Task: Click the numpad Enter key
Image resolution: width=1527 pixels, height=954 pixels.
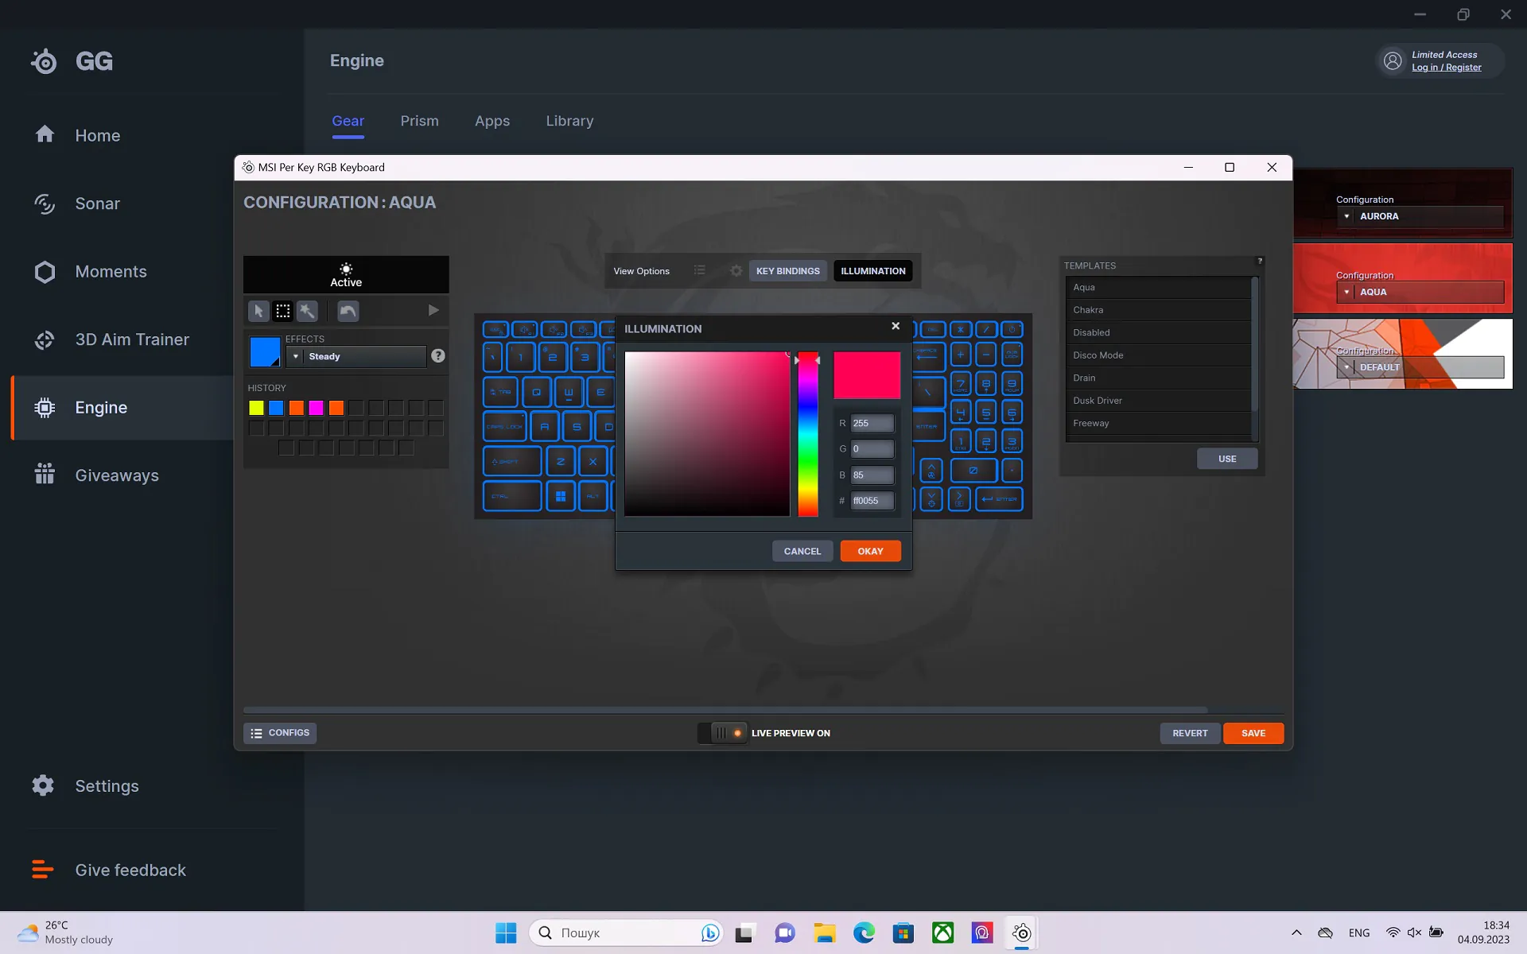Action: [x=999, y=499]
